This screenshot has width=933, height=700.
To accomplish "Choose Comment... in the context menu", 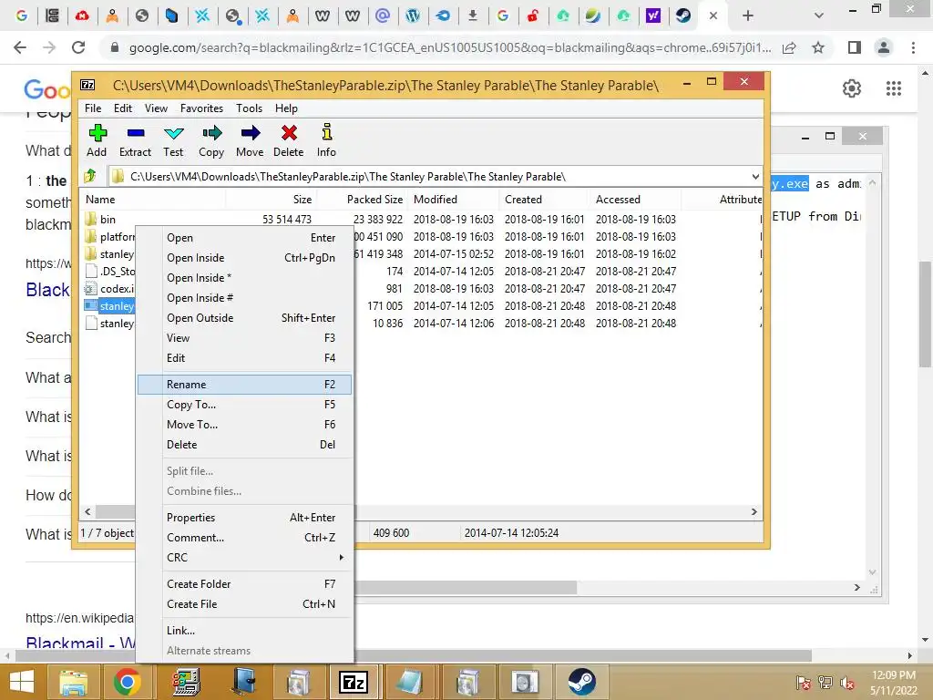I will click(x=244, y=538).
